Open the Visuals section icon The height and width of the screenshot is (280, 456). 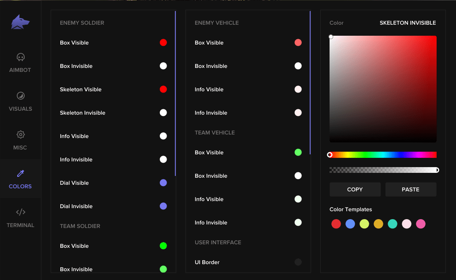20,96
